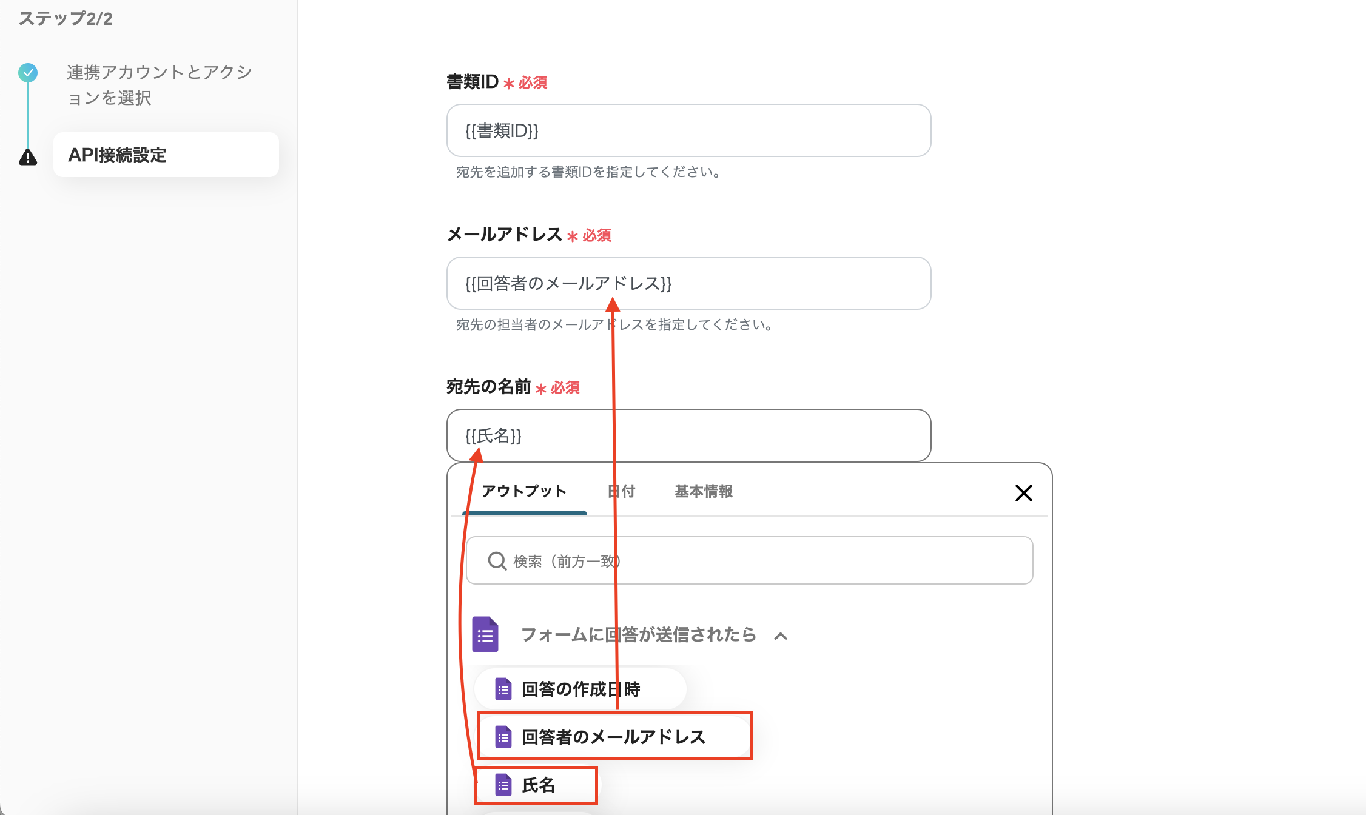Image resolution: width=1366 pixels, height=815 pixels.
Task: Select the 回答者のメールアドレス output item
Action: pyautogui.click(x=613, y=737)
